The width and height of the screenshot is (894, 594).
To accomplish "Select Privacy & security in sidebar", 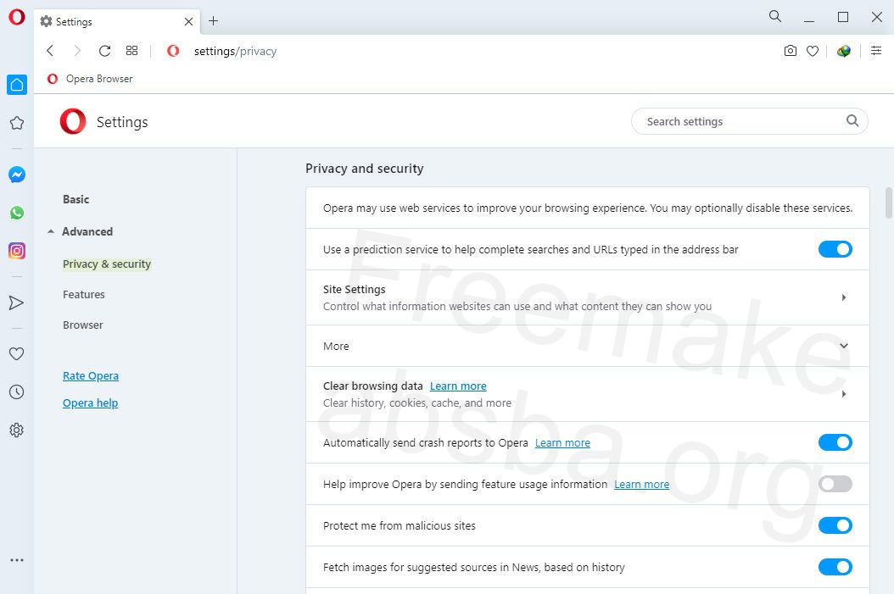I will [107, 264].
